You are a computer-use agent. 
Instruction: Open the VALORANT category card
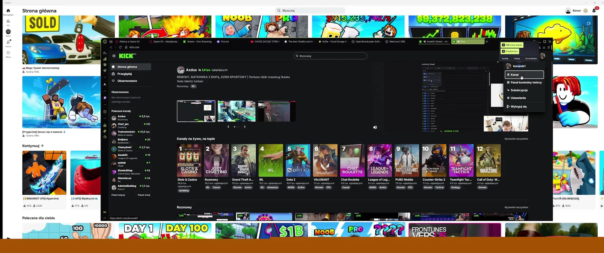tap(325, 160)
